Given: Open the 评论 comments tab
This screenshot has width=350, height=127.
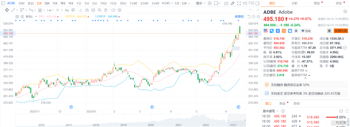Looking at the screenshot, I should (x=339, y=3).
